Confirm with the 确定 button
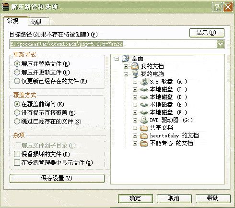The height and width of the screenshot is (208, 235). (135, 198)
